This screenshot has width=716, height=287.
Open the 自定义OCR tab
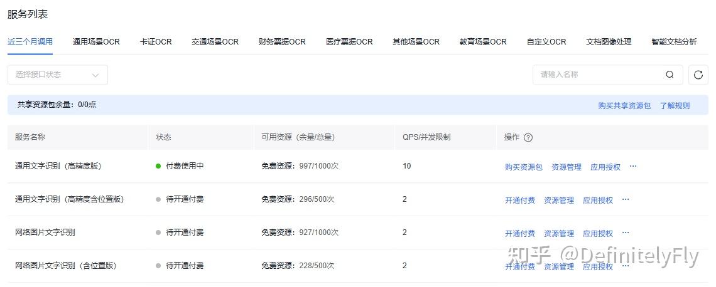click(x=546, y=42)
